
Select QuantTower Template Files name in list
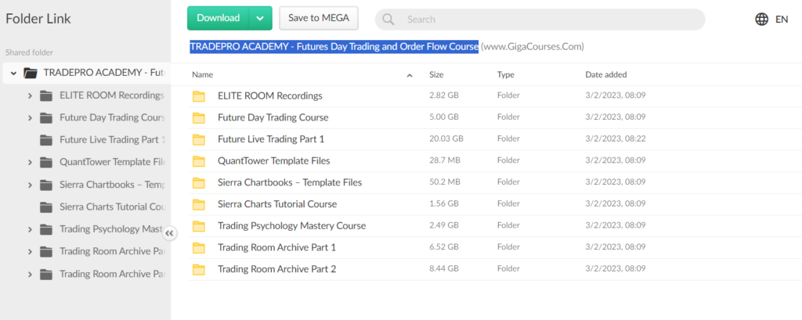(x=273, y=161)
